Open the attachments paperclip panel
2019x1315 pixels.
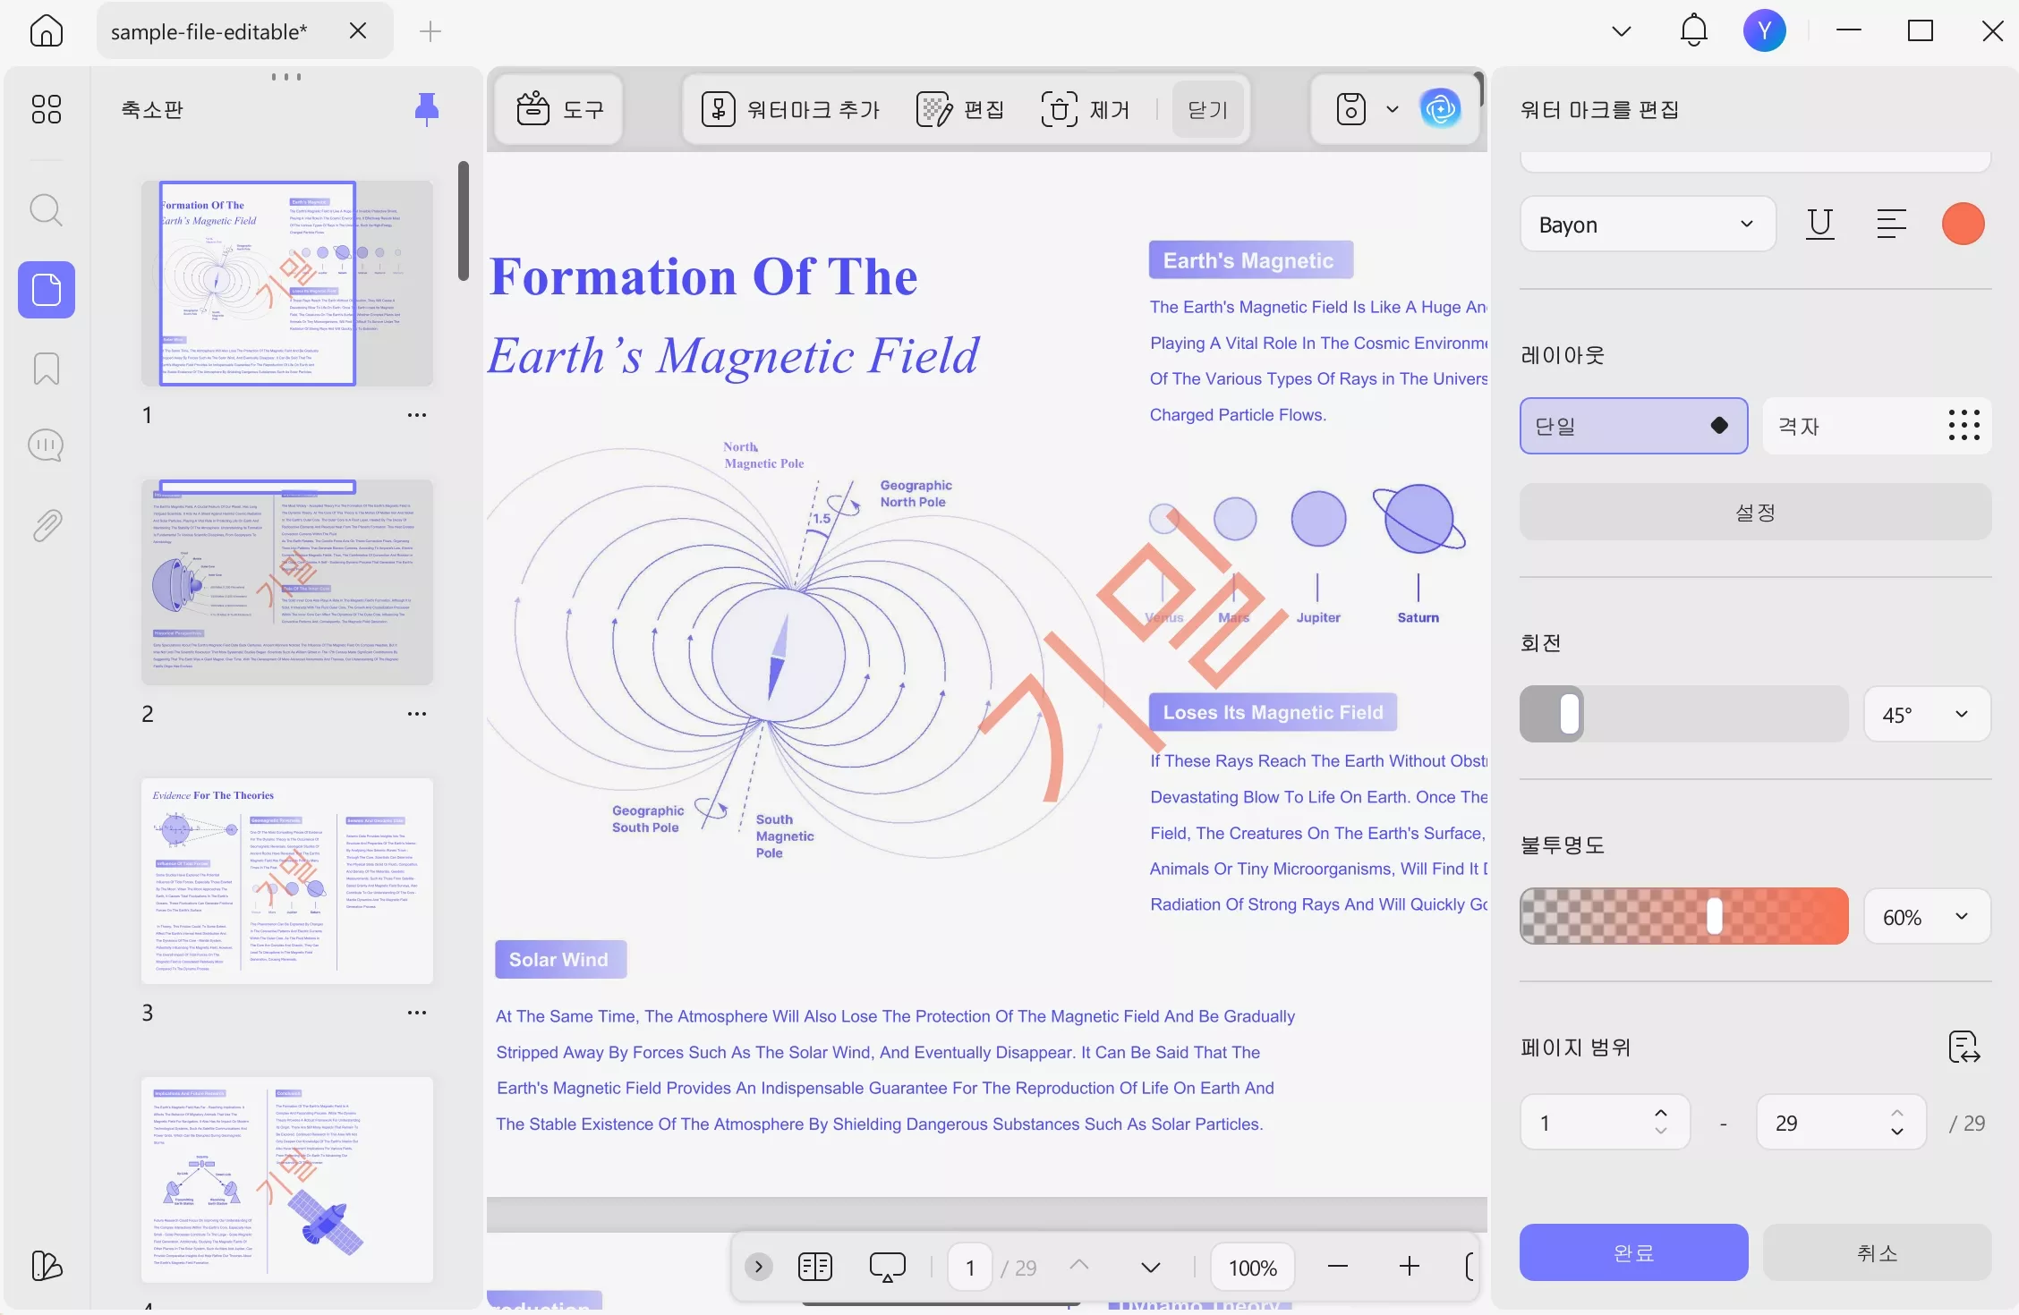(x=46, y=526)
